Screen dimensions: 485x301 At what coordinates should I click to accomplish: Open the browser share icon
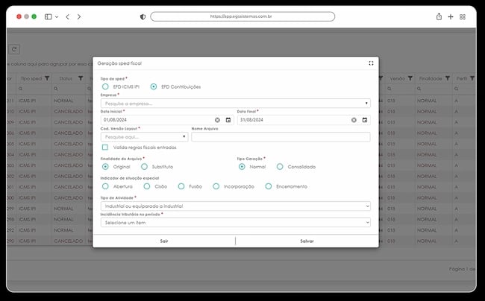pyautogui.click(x=439, y=16)
